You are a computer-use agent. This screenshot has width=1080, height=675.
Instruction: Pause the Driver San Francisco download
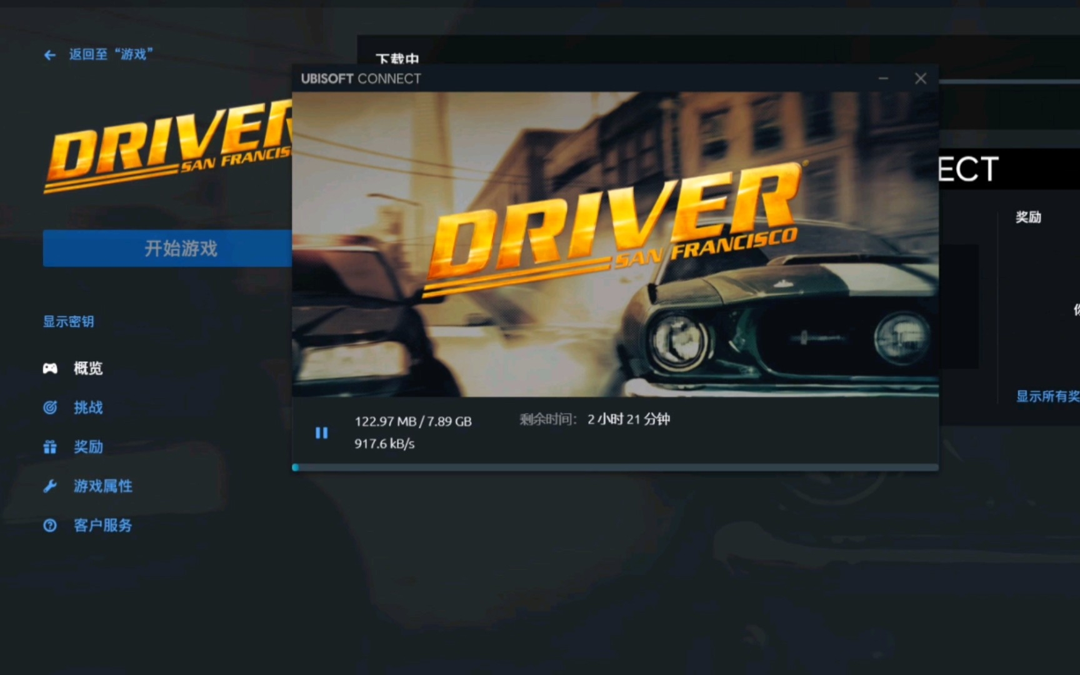point(321,432)
